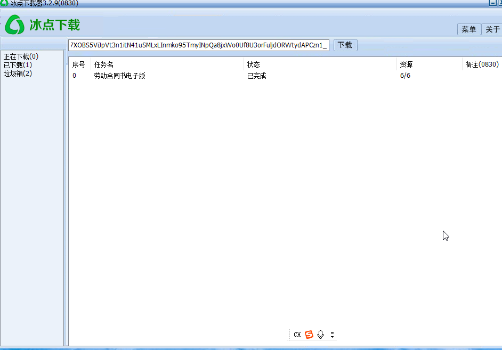Click the 下载 button
The width and height of the screenshot is (502, 350).
pos(345,45)
